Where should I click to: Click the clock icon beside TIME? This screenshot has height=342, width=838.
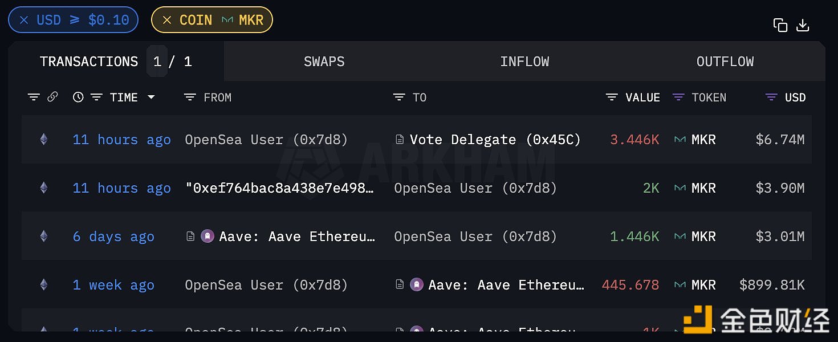78,97
